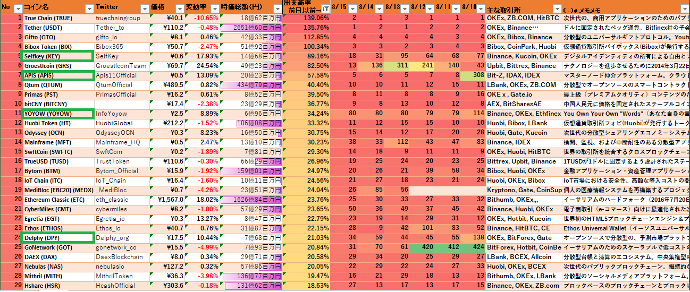Click the HcashOfficial Twitter cell

click(122, 286)
